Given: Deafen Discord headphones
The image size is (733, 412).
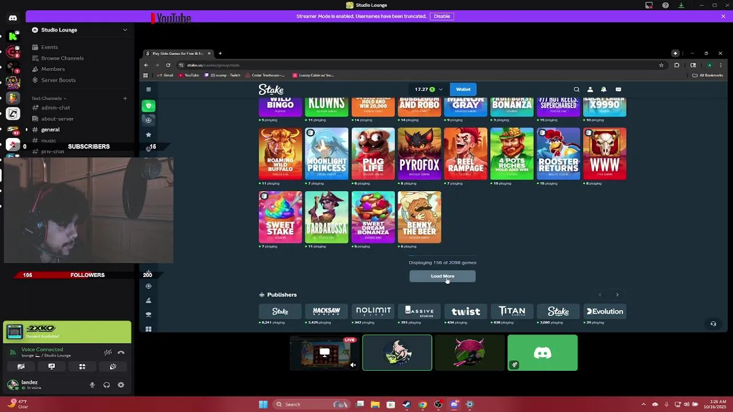Looking at the screenshot, I should click(107, 385).
